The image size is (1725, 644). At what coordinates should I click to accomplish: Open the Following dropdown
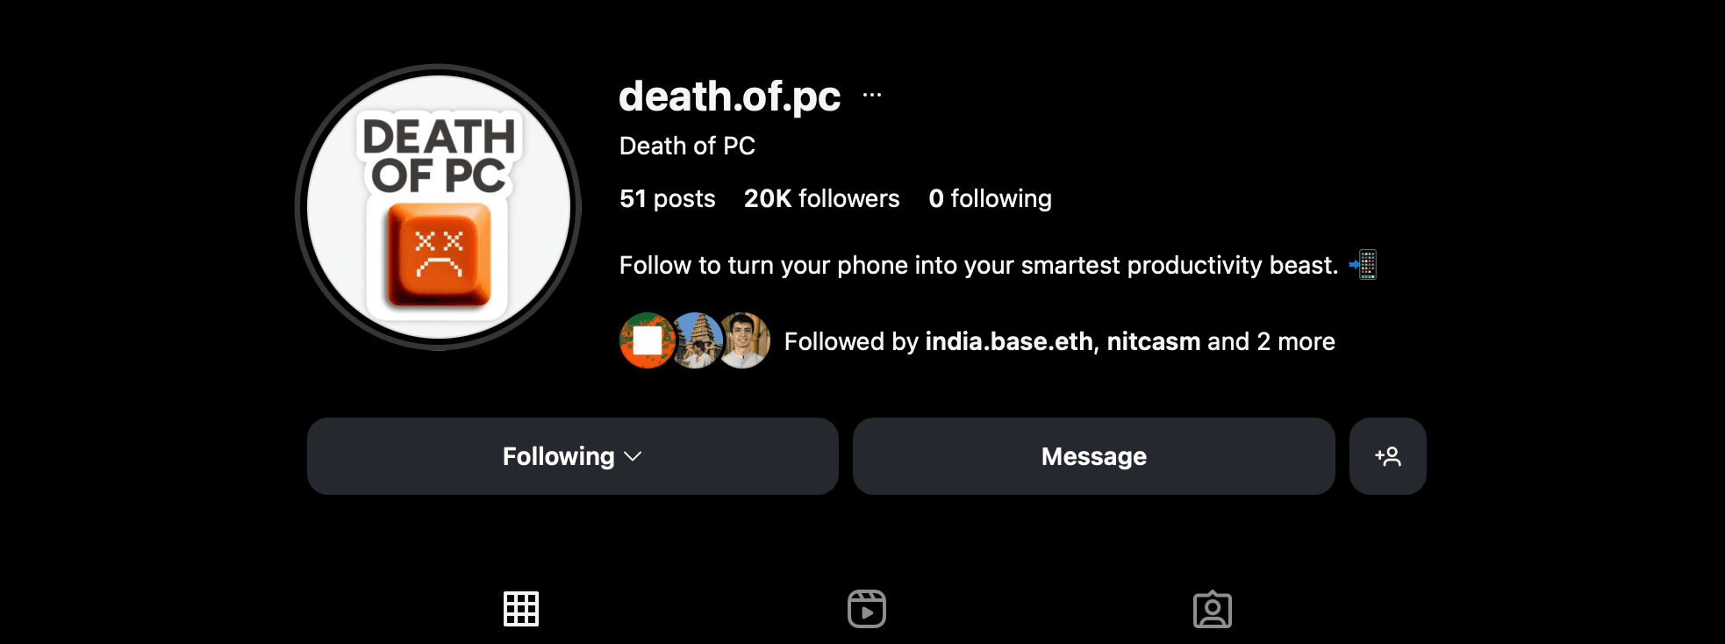point(572,455)
